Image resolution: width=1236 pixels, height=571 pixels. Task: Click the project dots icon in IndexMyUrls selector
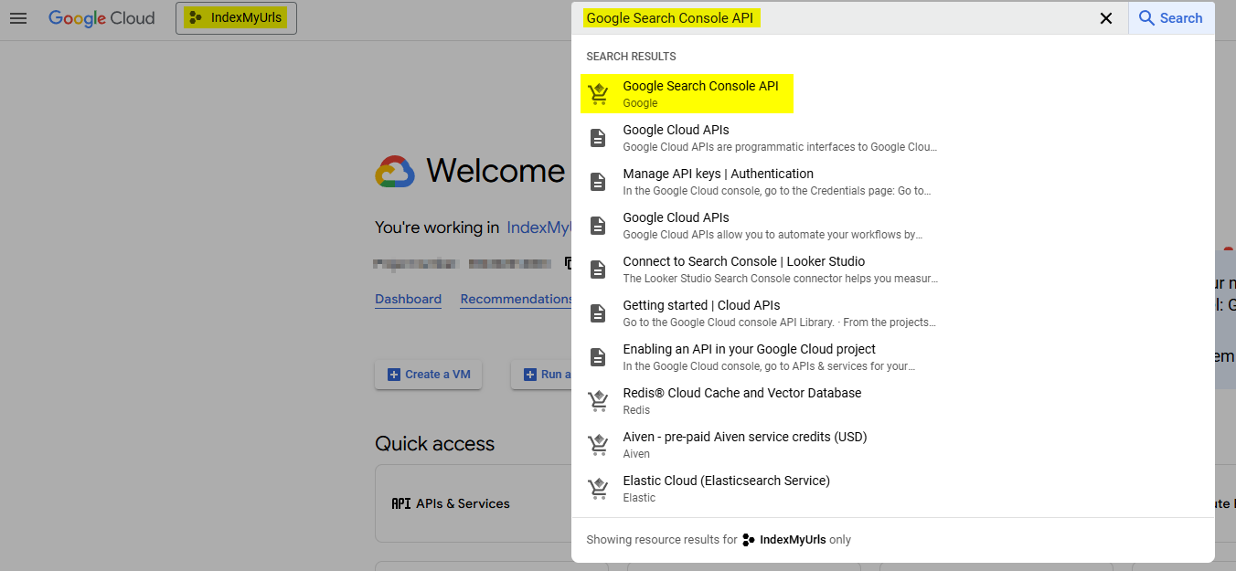(195, 18)
